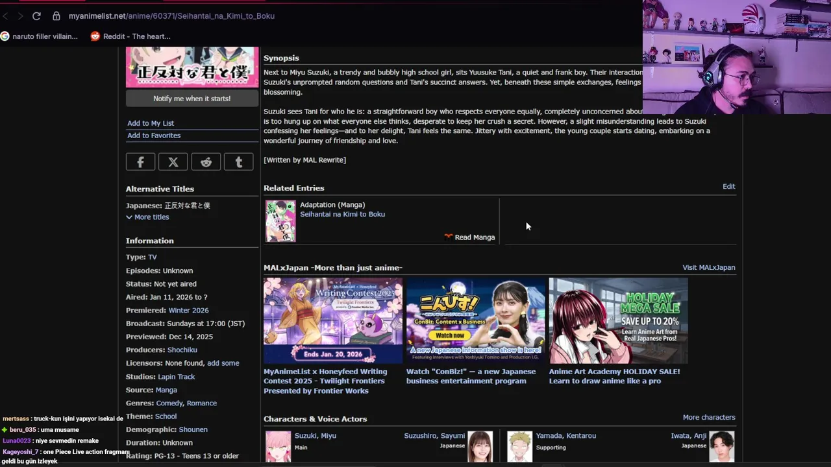This screenshot has height=467, width=831.
Task: Expand 'More titles' under Alternative Titles
Action: coord(147,217)
